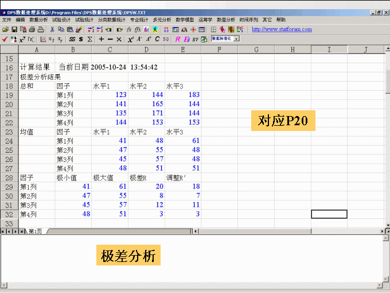Open the www.statforum.com link
This screenshot has height=293, width=390.
(x=282, y=29)
